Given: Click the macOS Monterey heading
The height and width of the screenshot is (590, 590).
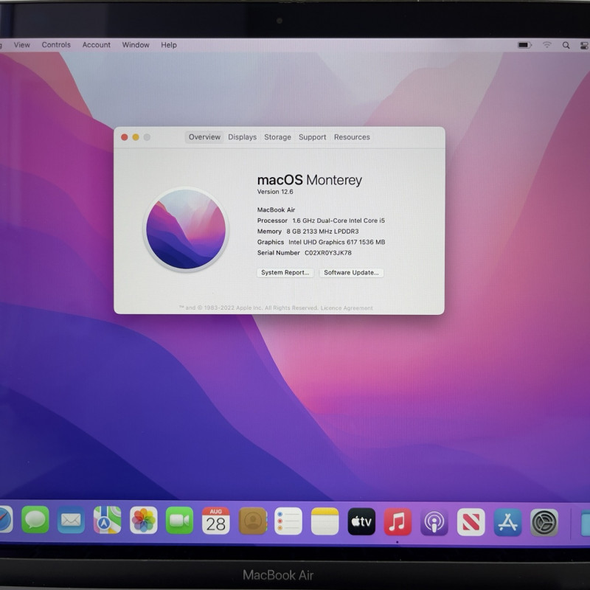Looking at the screenshot, I should 309,180.
